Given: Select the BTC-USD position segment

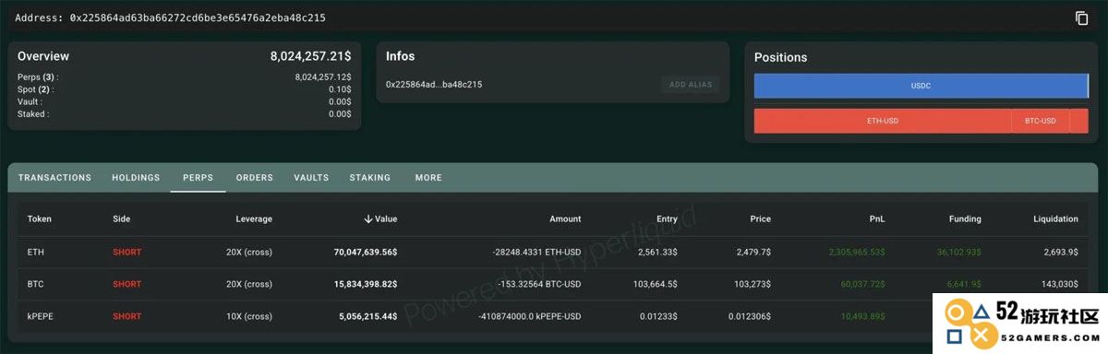Looking at the screenshot, I should pyautogui.click(x=1041, y=121).
